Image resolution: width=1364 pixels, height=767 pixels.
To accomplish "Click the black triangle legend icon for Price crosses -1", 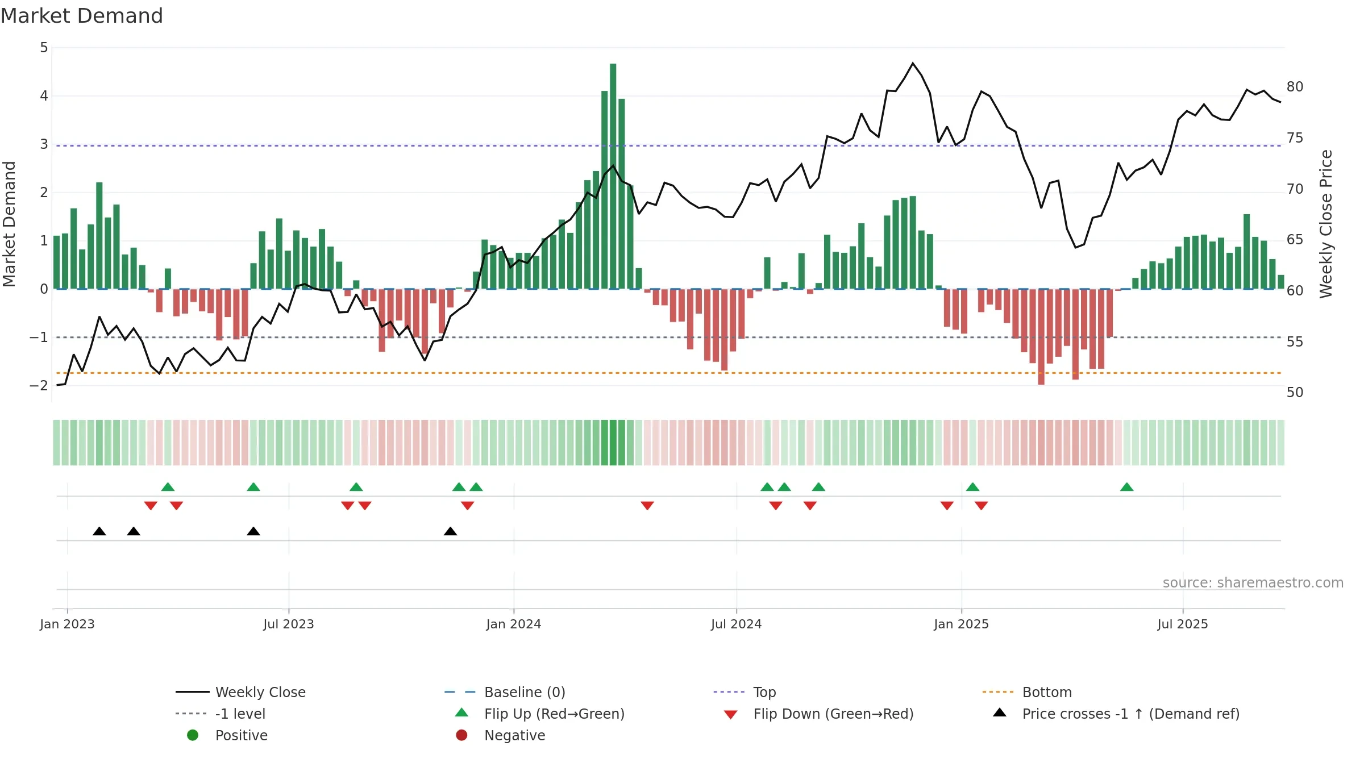I will click(x=1000, y=712).
